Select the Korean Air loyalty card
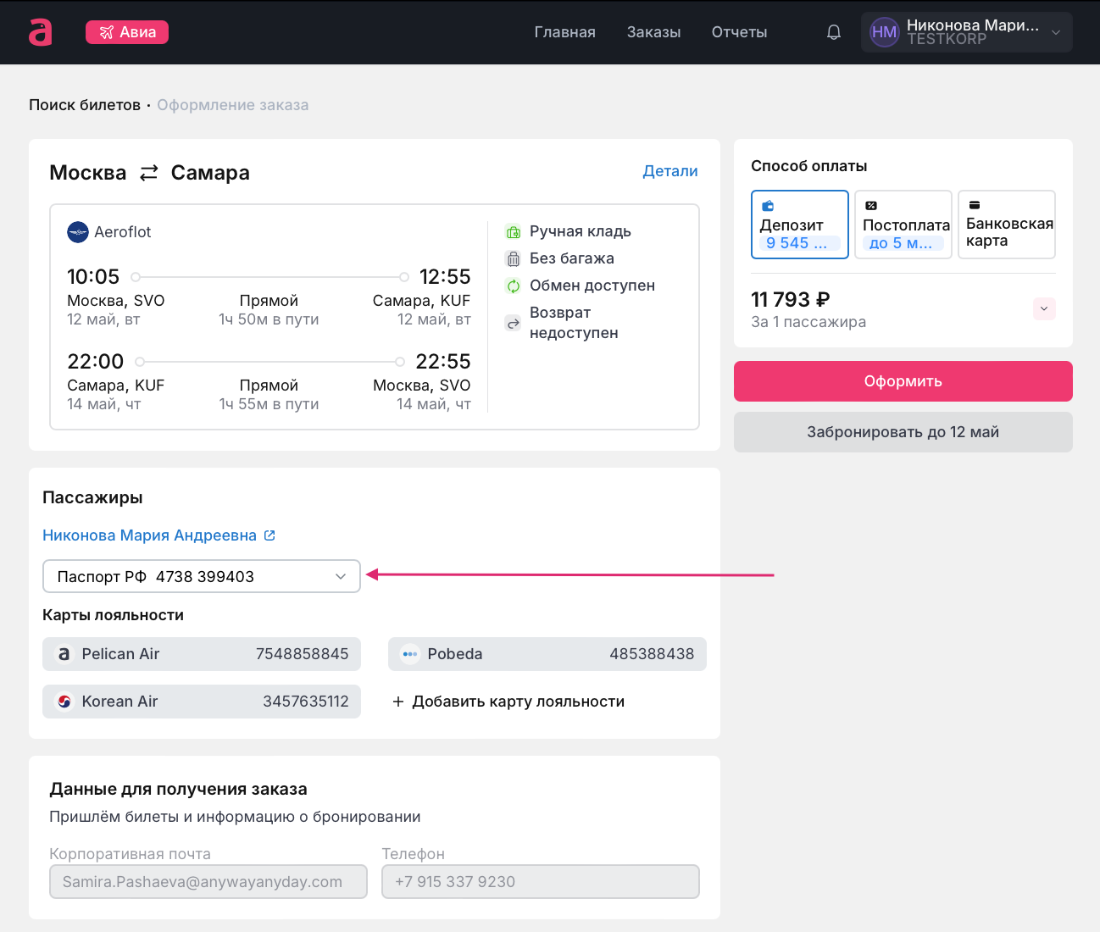Viewport: 1100px width, 932px height. pyautogui.click(x=202, y=702)
